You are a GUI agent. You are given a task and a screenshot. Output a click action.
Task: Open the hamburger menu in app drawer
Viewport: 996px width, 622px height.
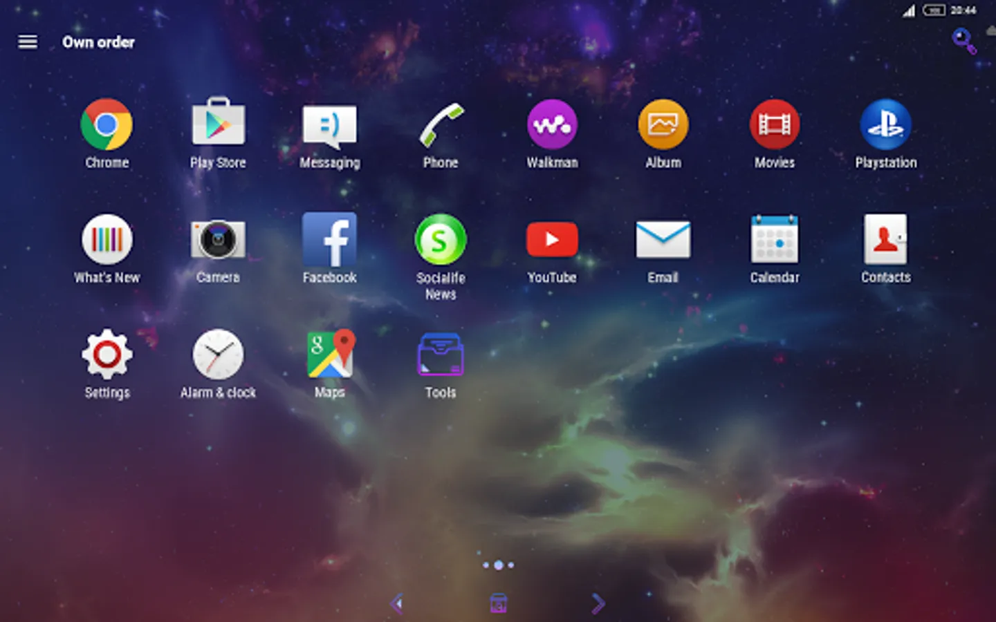[28, 42]
